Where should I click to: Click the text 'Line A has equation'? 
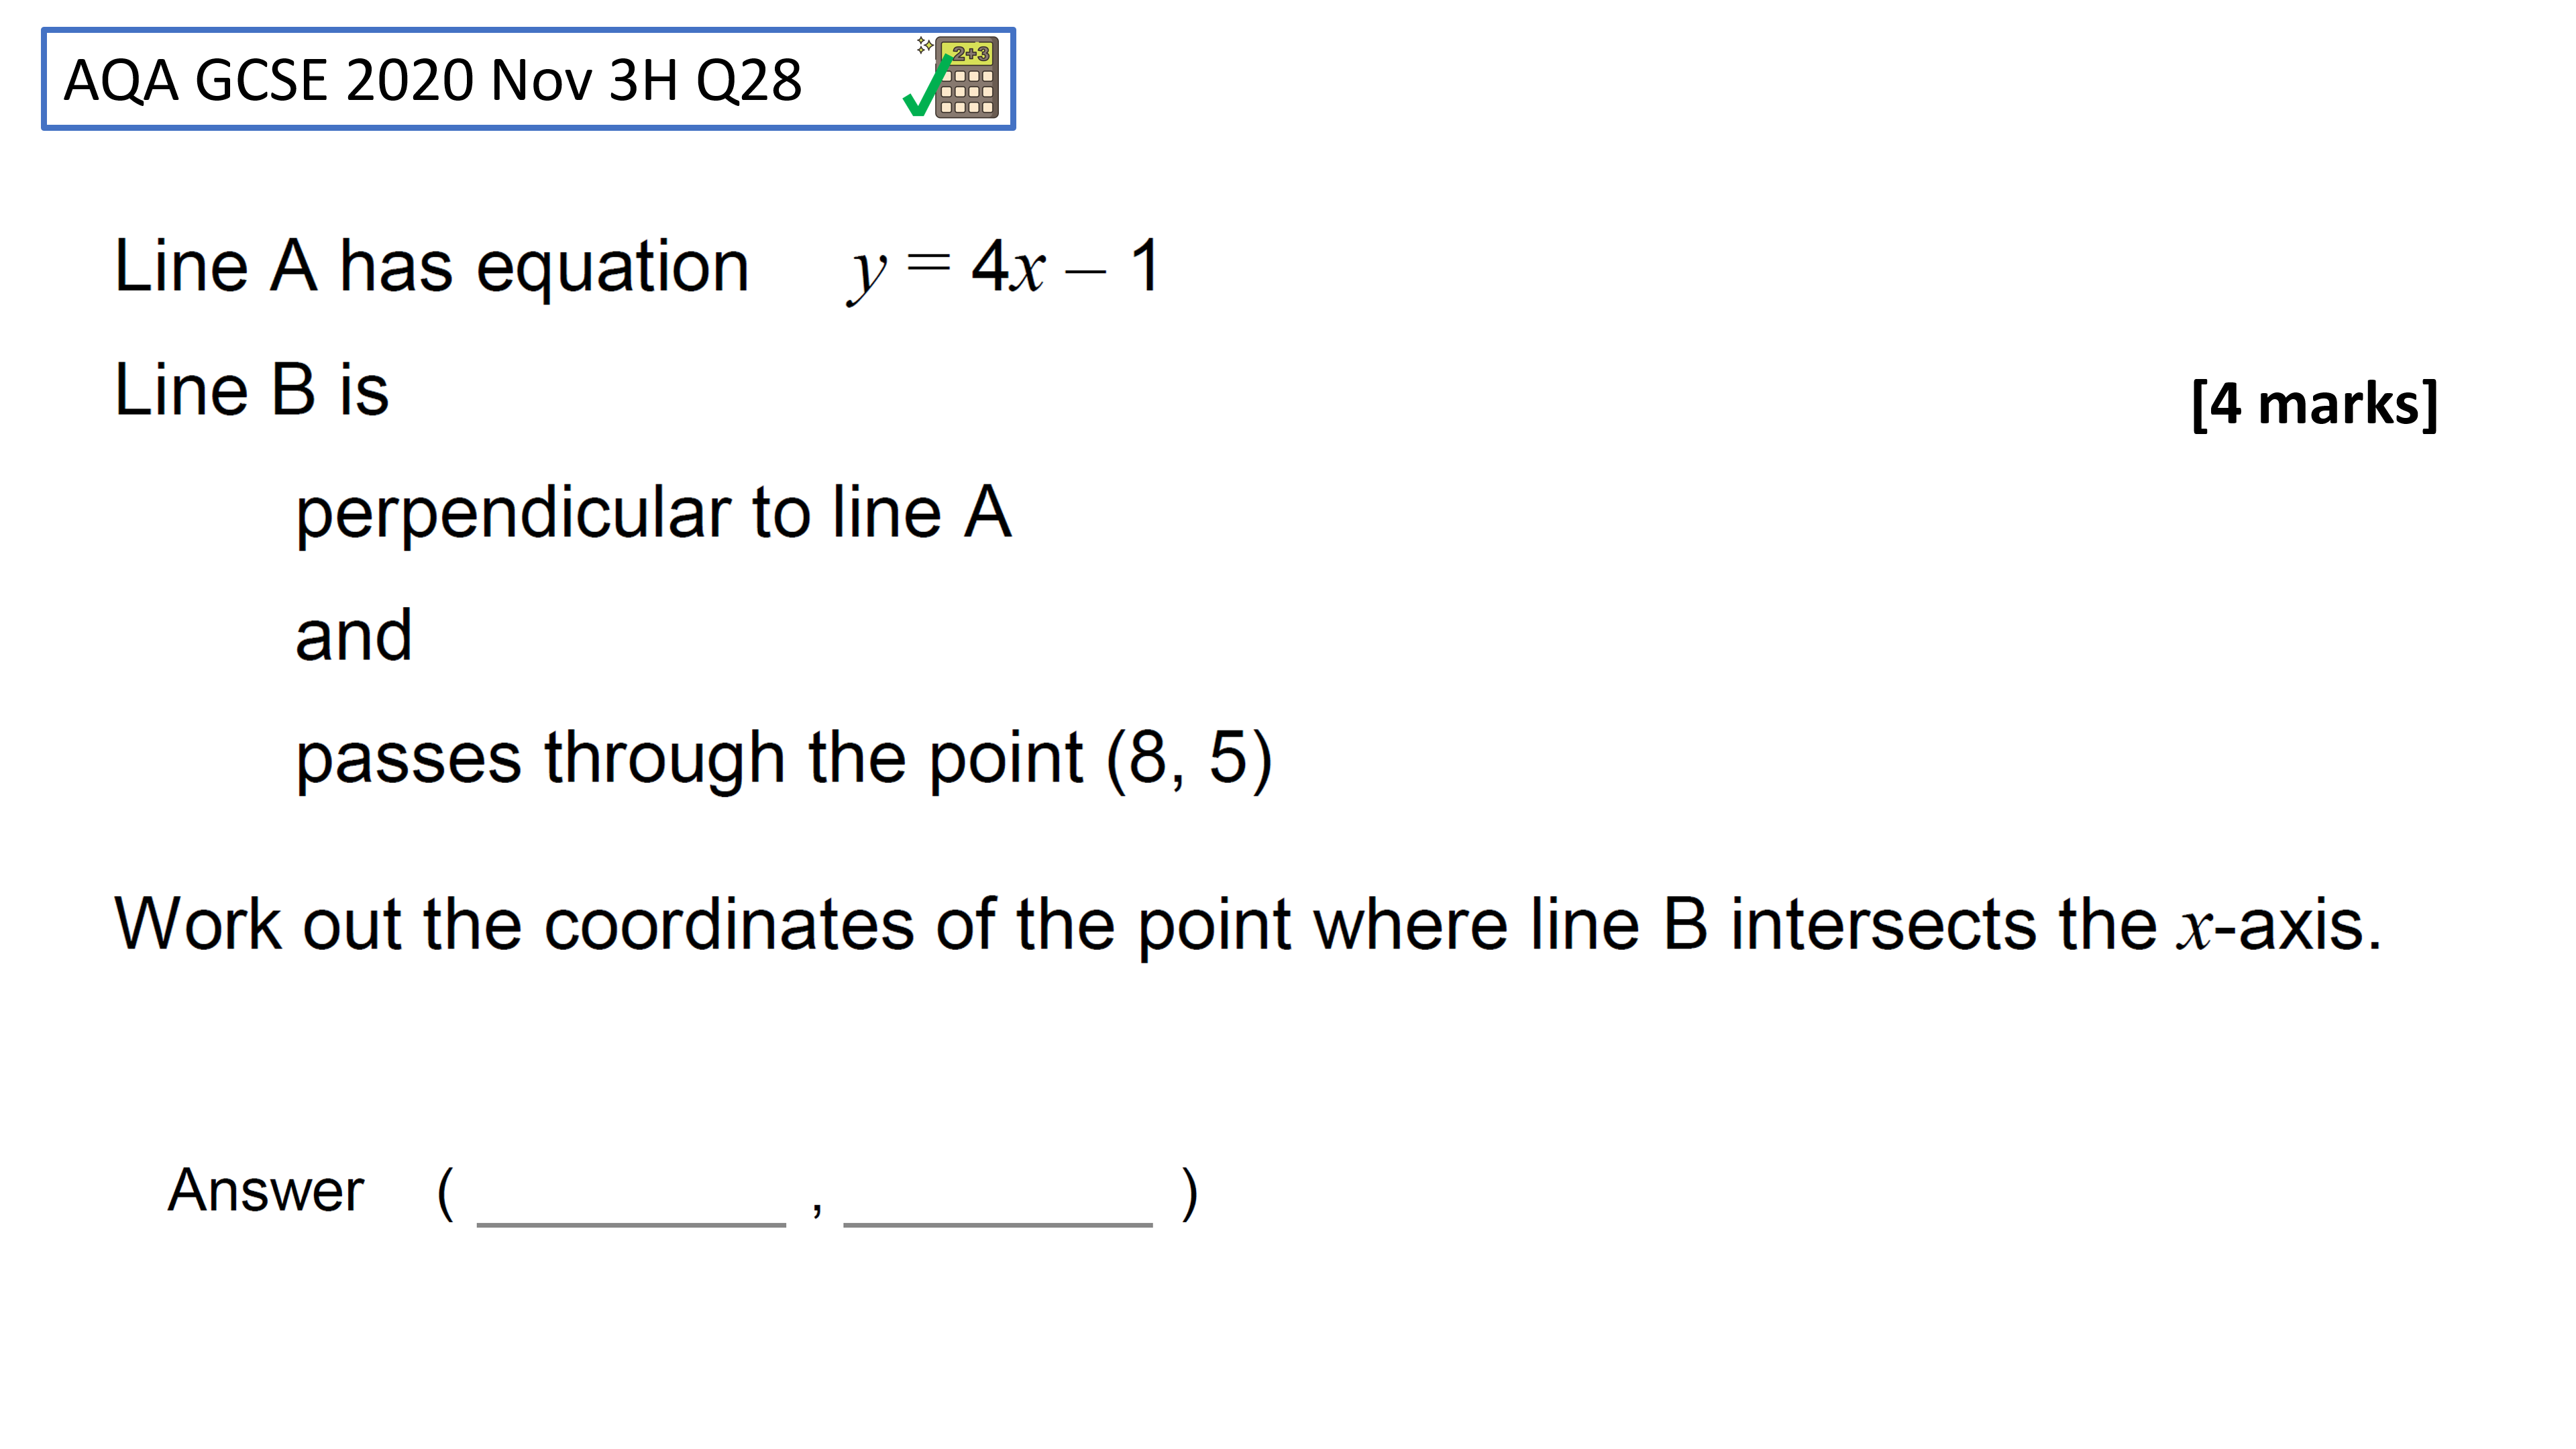(x=431, y=267)
